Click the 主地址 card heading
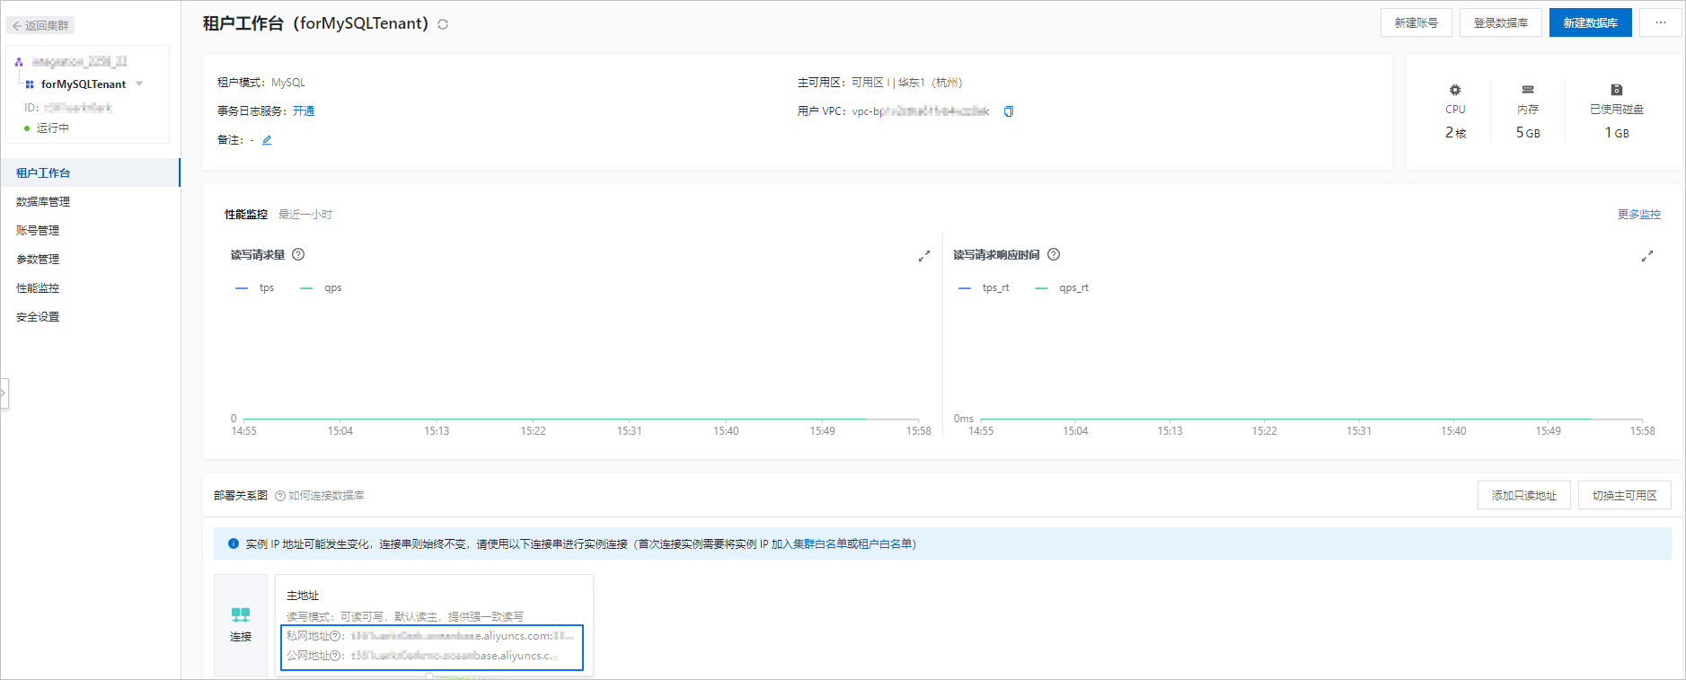The height and width of the screenshot is (680, 1686). pyautogui.click(x=303, y=596)
